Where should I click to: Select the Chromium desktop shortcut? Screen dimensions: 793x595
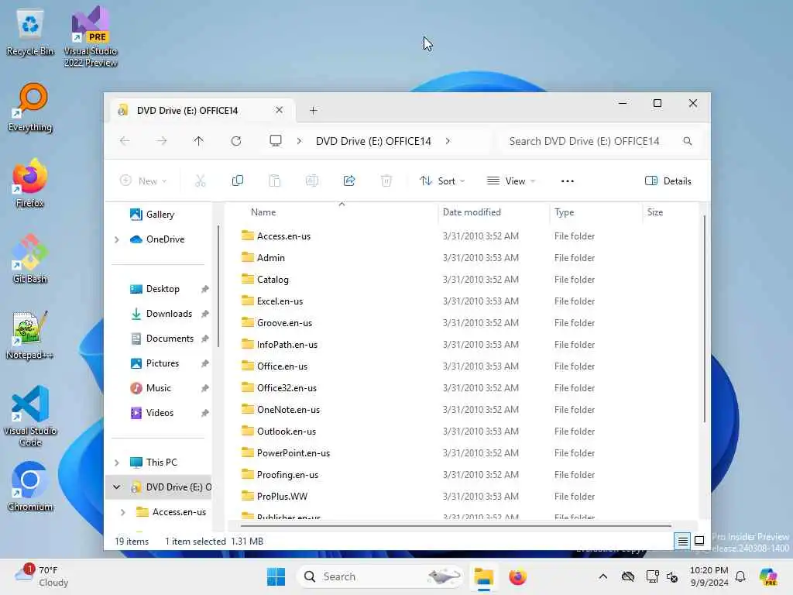tap(30, 487)
